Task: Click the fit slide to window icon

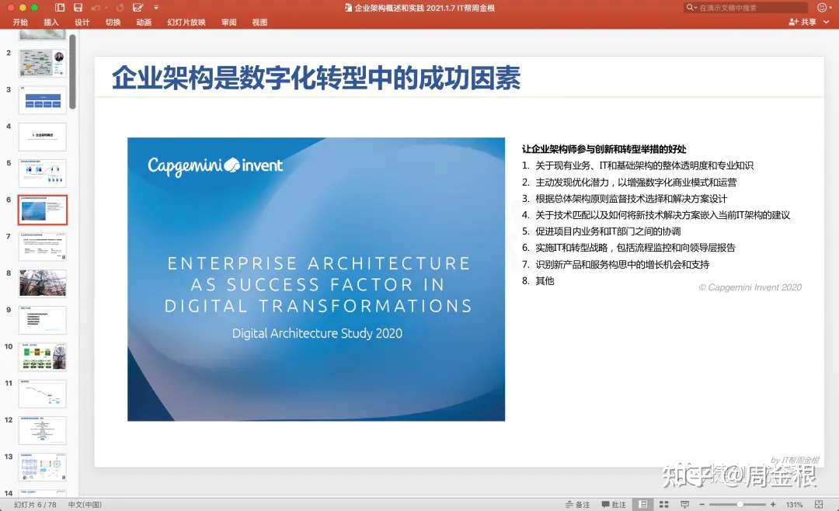Action: 819,505
